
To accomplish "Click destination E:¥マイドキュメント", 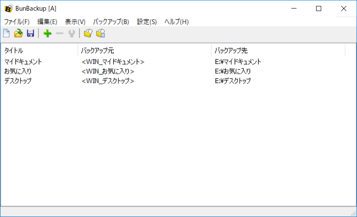I will (238, 62).
